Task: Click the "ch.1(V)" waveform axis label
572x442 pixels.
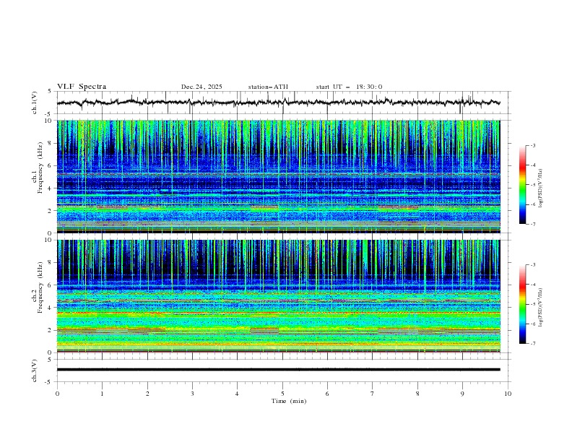Action: [35, 103]
